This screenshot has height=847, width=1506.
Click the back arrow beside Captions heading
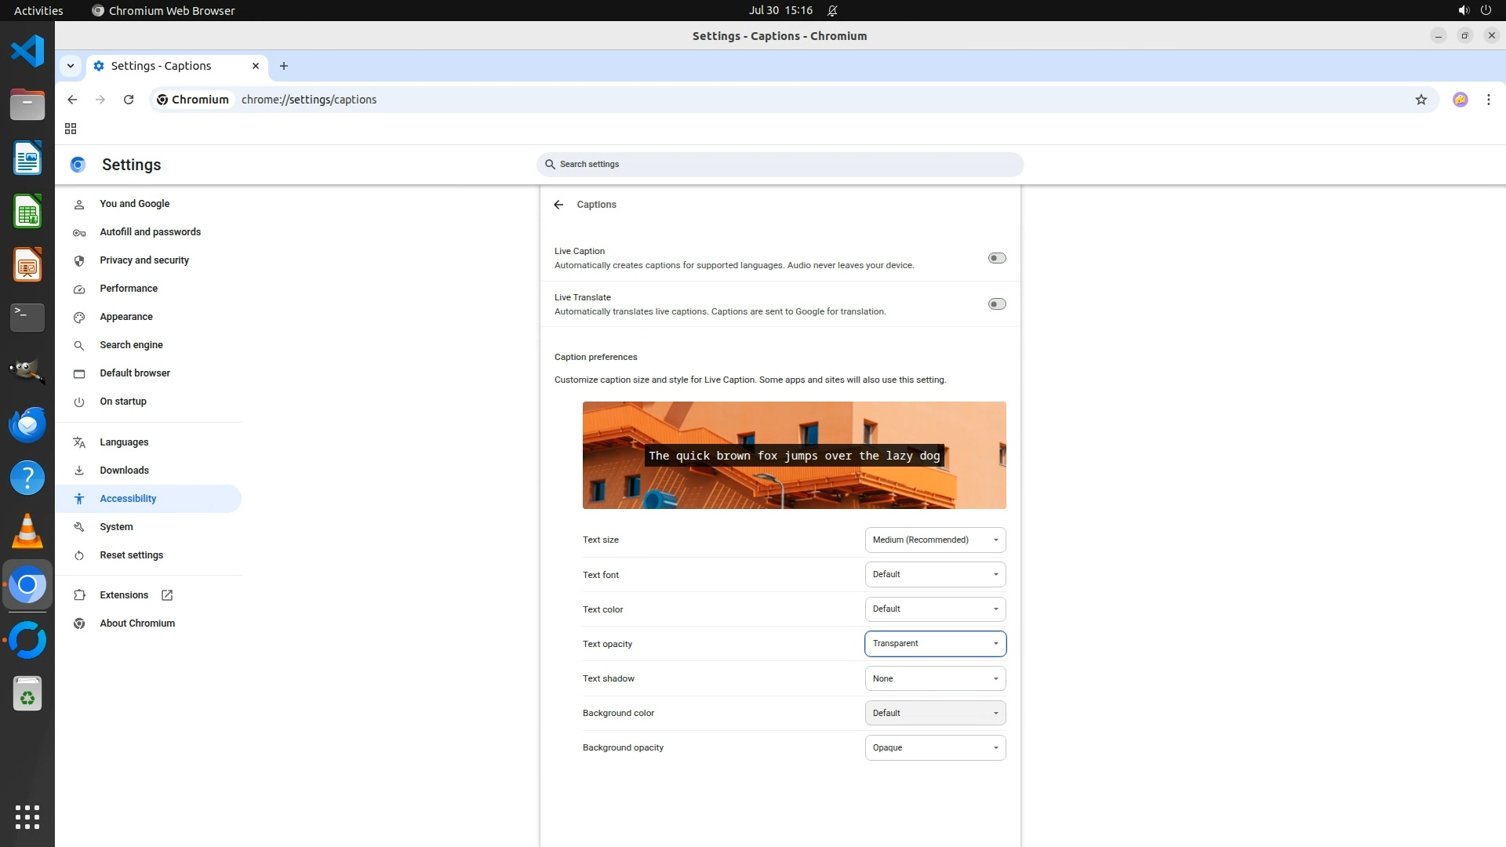tap(558, 205)
